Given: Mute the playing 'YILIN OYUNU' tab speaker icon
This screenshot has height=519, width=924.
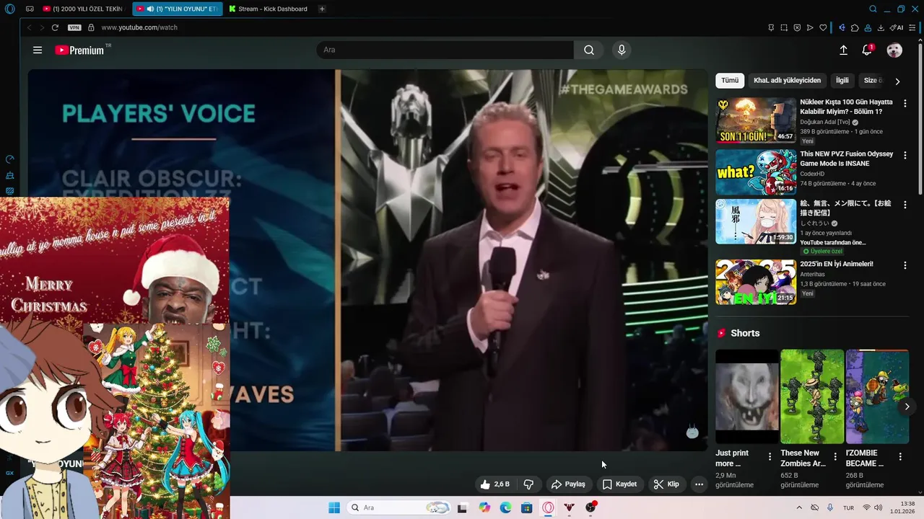Looking at the screenshot, I should click(x=150, y=9).
